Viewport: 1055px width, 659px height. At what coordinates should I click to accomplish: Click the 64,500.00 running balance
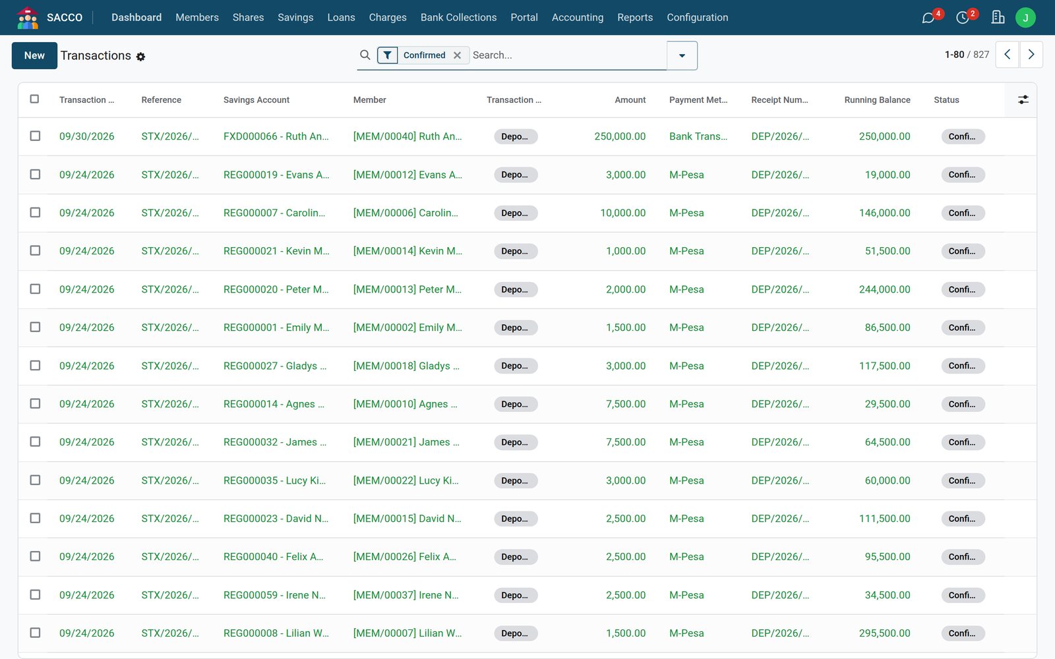(x=888, y=442)
